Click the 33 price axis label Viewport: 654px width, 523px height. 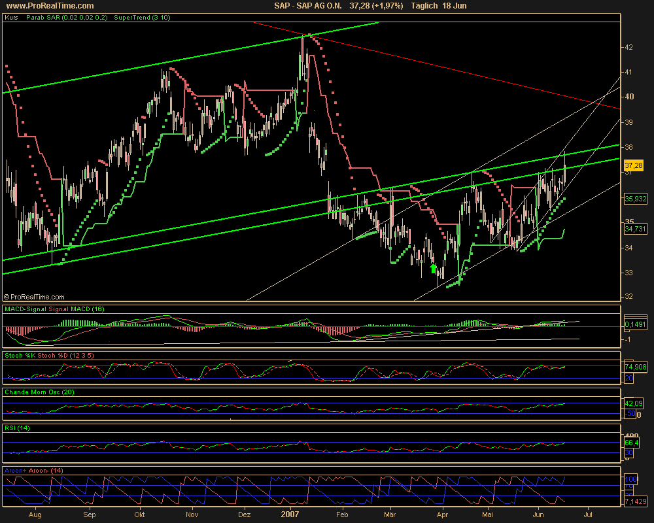click(628, 273)
